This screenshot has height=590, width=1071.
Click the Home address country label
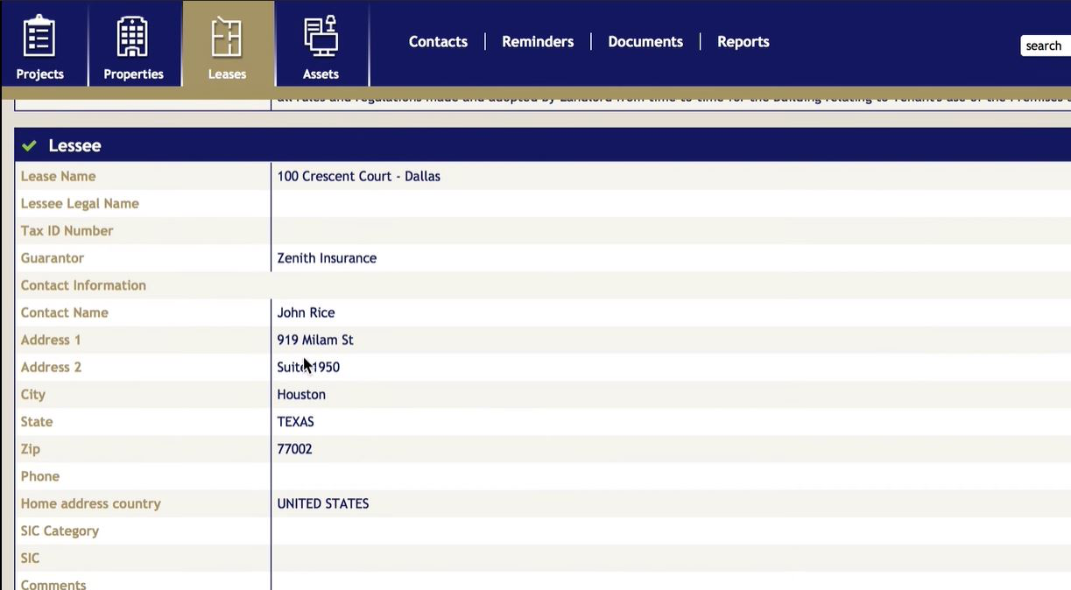(x=91, y=503)
